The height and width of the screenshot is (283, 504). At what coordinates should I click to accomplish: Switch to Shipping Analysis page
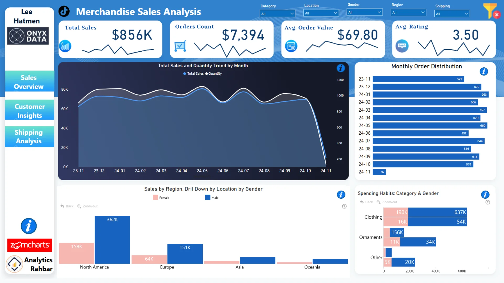coord(29,137)
